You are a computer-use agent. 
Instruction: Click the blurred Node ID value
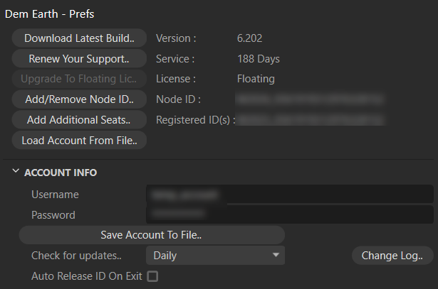click(310, 99)
